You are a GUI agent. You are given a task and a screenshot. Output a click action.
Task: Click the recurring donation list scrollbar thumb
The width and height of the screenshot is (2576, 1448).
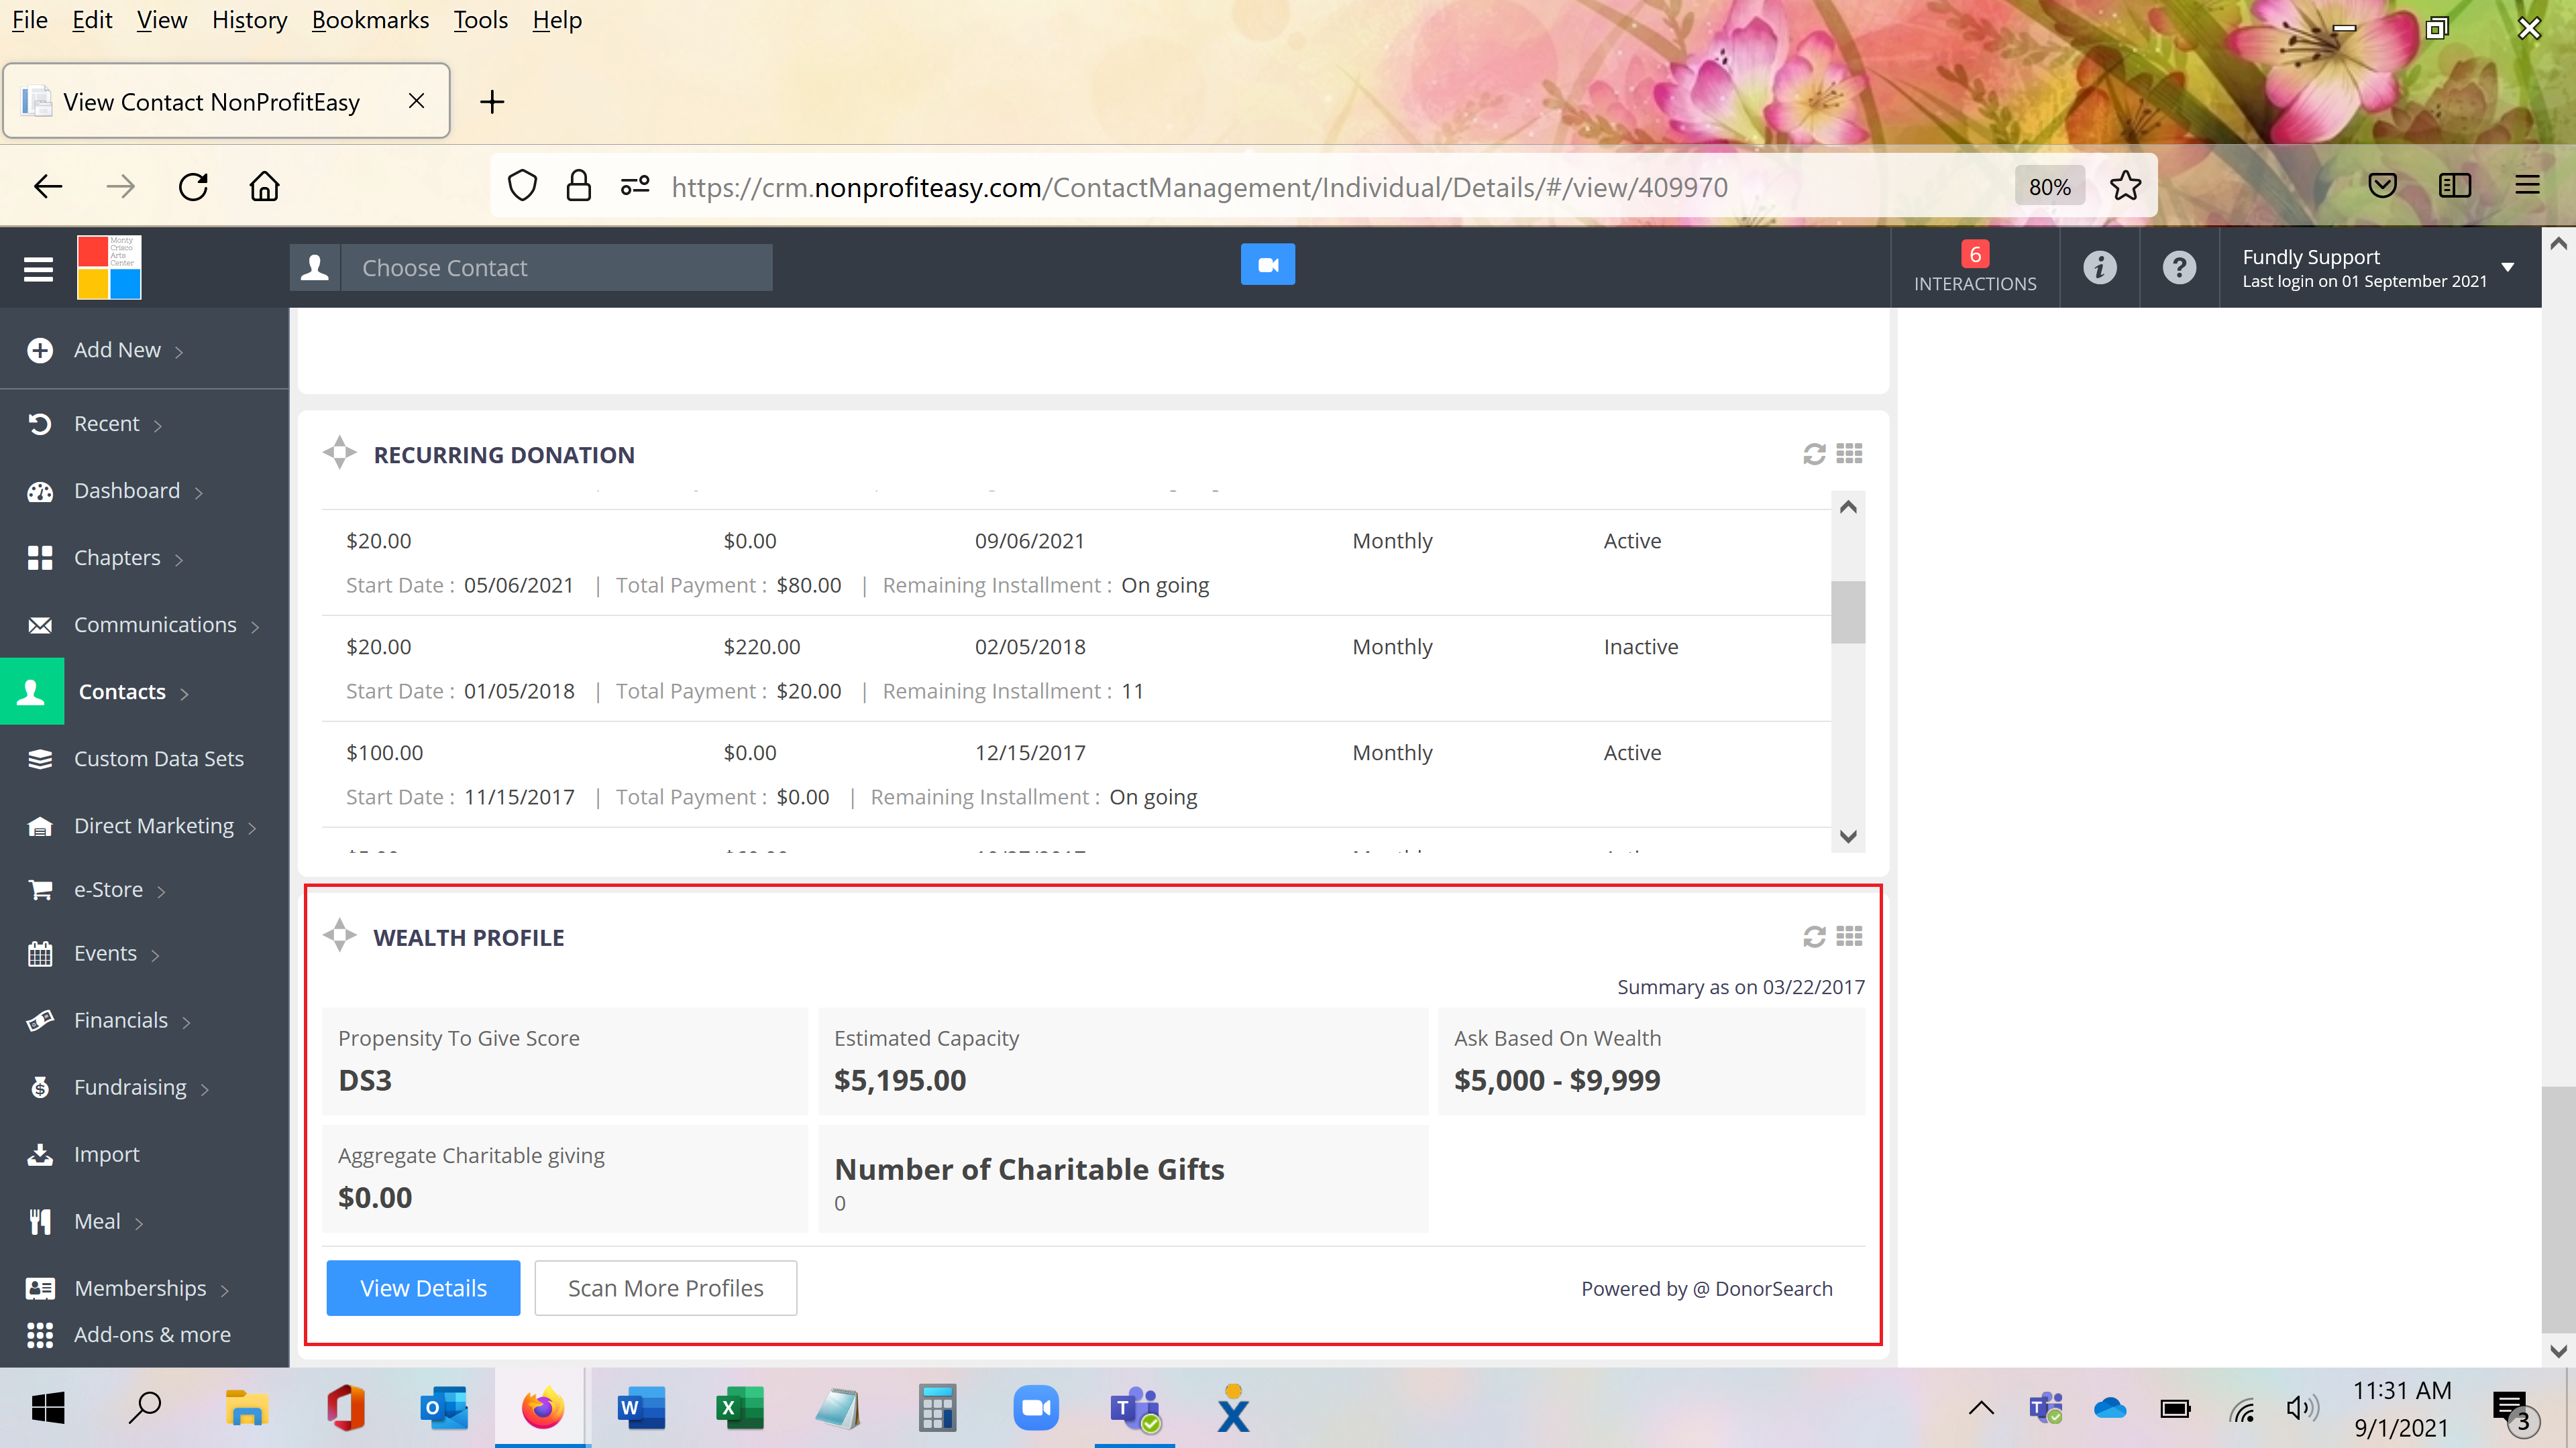point(1848,611)
